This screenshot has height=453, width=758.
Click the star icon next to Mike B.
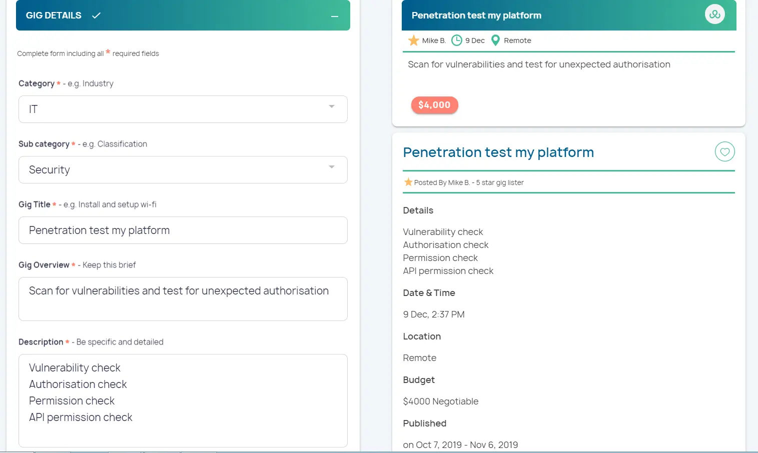click(x=413, y=40)
